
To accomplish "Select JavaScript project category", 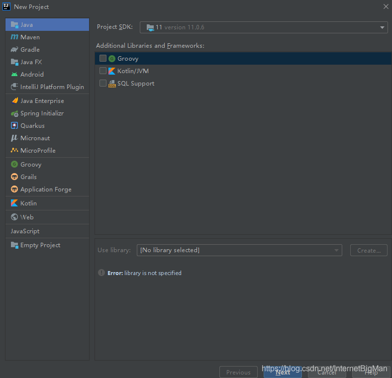I will [x=25, y=231].
